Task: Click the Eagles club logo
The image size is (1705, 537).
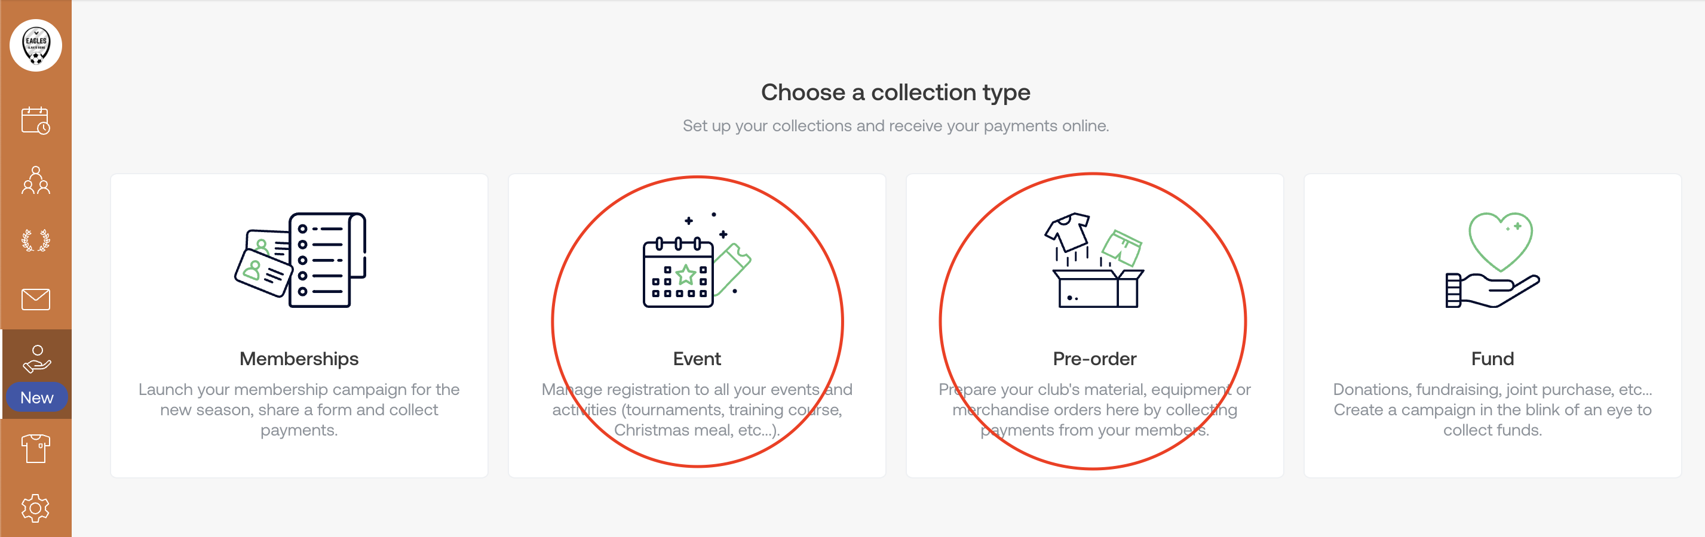Action: click(x=36, y=45)
